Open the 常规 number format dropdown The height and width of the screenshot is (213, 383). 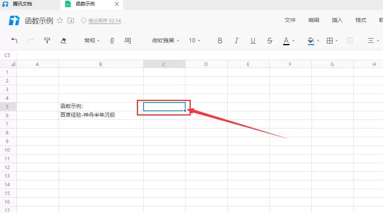pos(92,40)
